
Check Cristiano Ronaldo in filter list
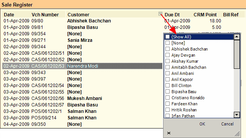pos(168,98)
